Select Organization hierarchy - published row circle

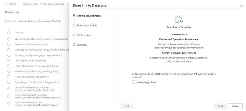[9, 88]
